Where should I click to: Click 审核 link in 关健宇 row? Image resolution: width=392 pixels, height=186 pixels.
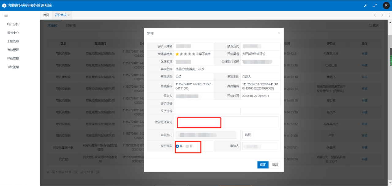tap(364, 147)
